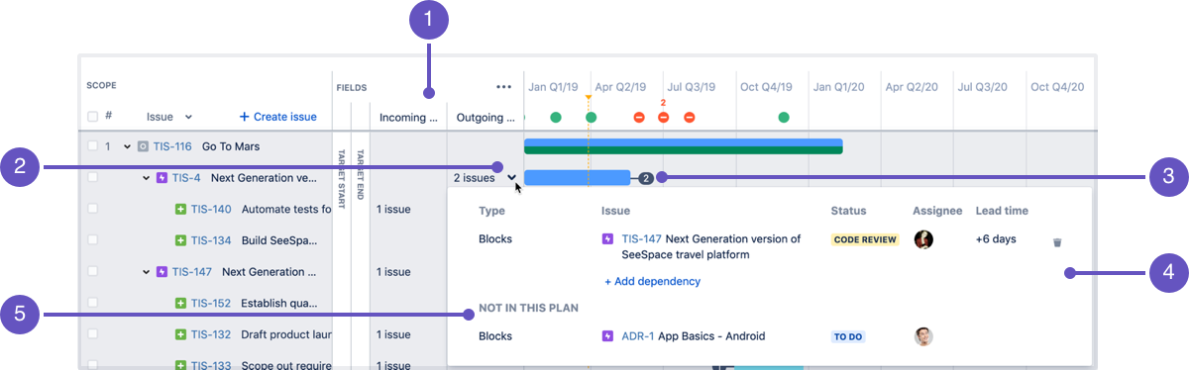Click the purple epic icon beside TIS-4
This screenshot has height=370, width=1189.
[x=162, y=178]
